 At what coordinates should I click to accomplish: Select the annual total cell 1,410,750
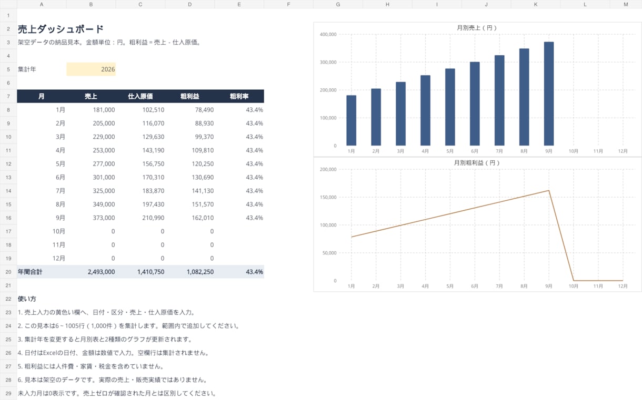tap(141, 272)
